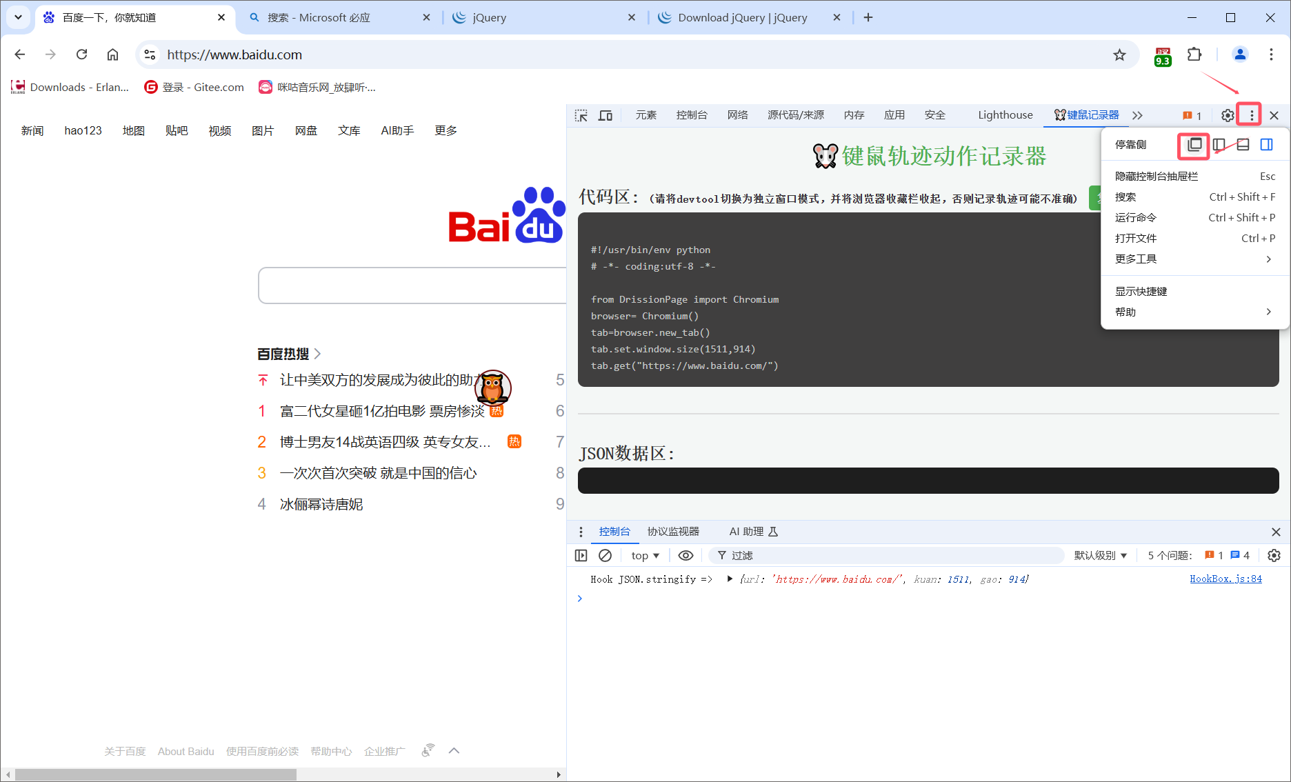Clear the console output
The image size is (1291, 782).
point(605,555)
